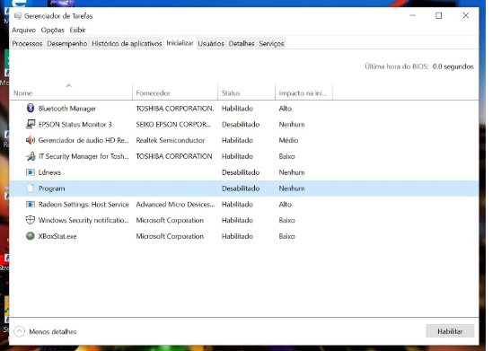Click the Bluetooth Manager icon
Image resolution: width=501 pixels, height=351 pixels.
pos(31,109)
